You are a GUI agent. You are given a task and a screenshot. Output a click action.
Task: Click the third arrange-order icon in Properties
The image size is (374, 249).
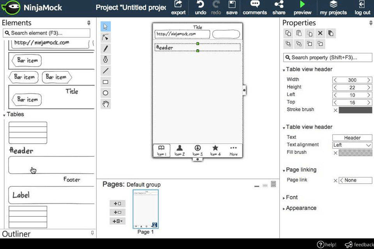310,44
